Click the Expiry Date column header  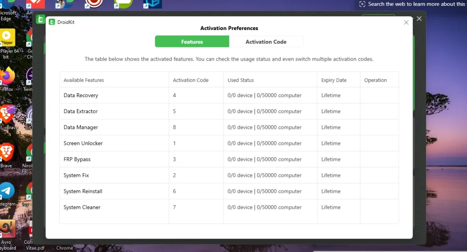334,80
